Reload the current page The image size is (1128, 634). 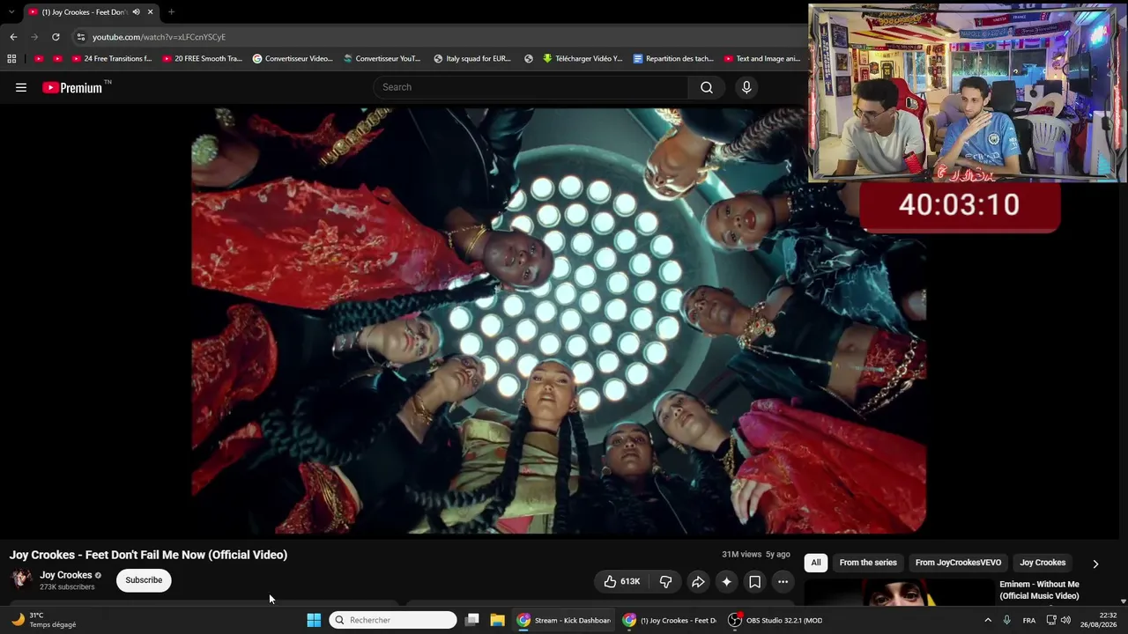pyautogui.click(x=56, y=37)
